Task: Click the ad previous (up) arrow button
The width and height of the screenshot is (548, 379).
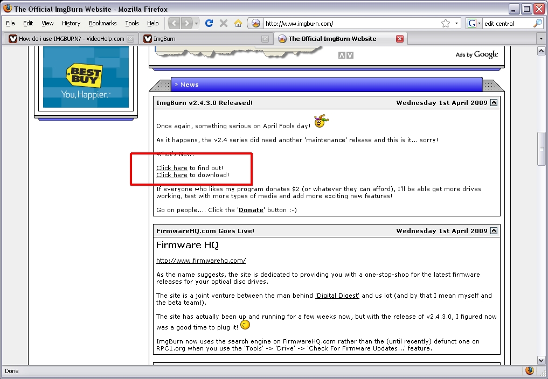Action: pos(342,55)
